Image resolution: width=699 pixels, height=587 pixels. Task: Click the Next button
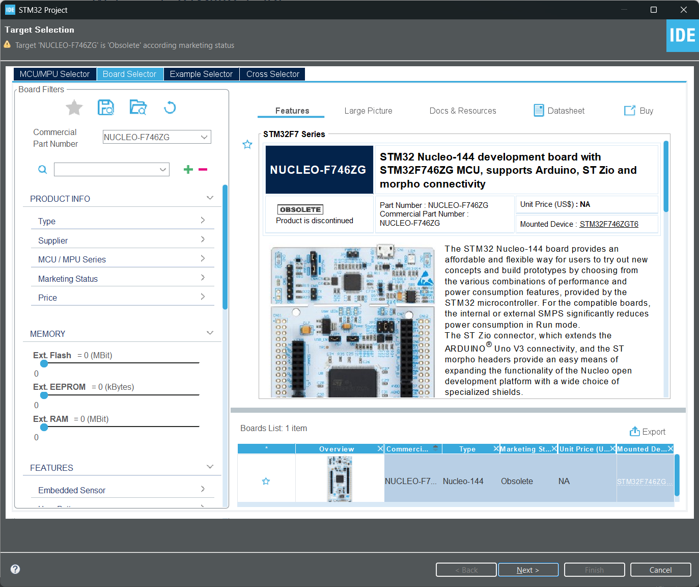pos(528,570)
